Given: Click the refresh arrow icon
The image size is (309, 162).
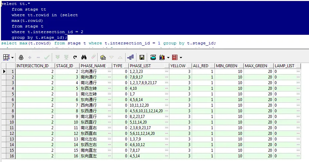Looking at the screenshot, I should [75, 57].
